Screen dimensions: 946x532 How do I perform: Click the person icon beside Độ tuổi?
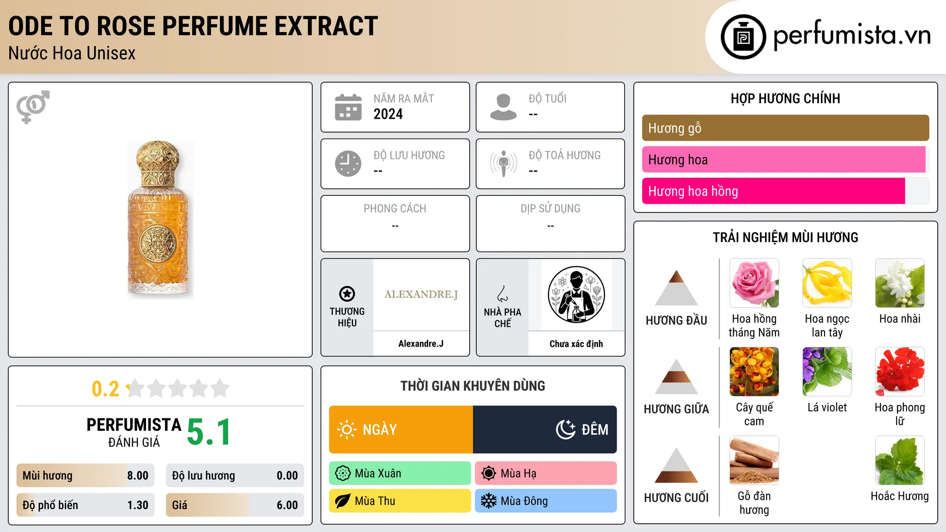503,107
